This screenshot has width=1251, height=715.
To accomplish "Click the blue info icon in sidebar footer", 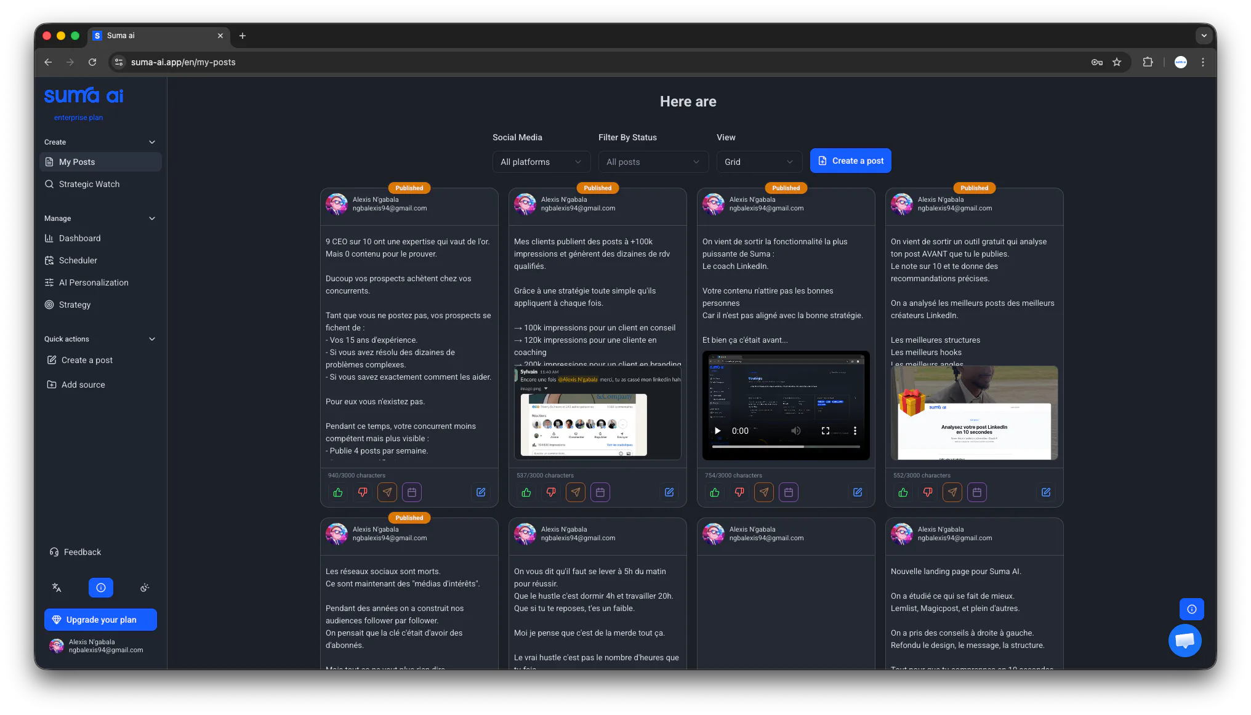I will (101, 588).
